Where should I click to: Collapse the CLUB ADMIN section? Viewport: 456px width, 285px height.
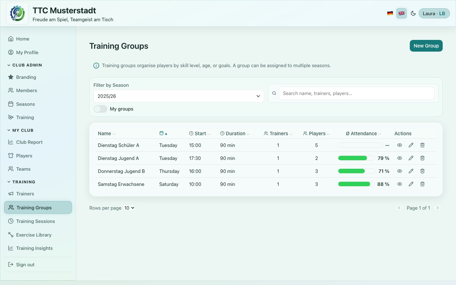(25, 65)
